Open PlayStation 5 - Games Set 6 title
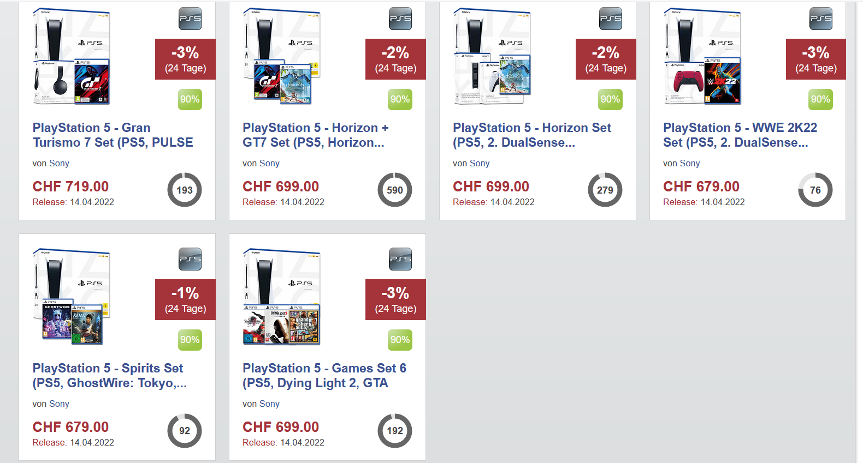 click(x=324, y=376)
